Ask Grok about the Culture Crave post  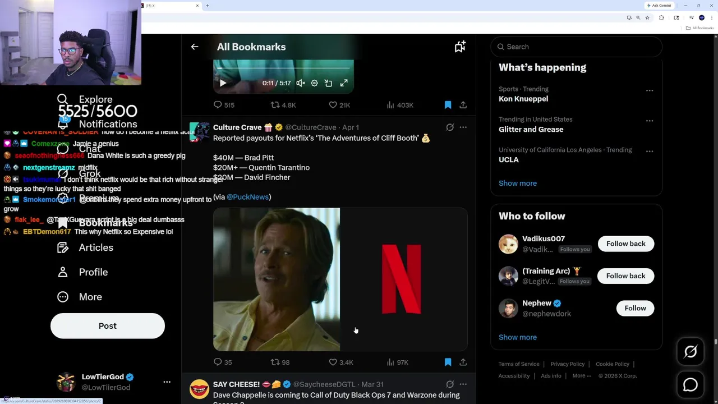coord(450,127)
